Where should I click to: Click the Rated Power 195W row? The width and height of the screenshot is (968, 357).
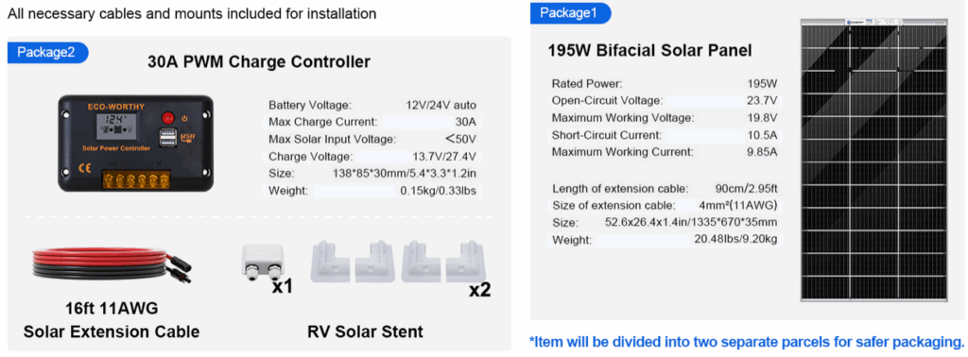tap(665, 83)
